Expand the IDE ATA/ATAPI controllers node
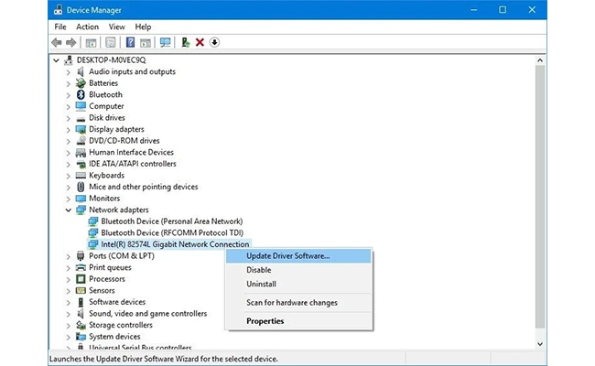595x366 pixels. point(69,164)
